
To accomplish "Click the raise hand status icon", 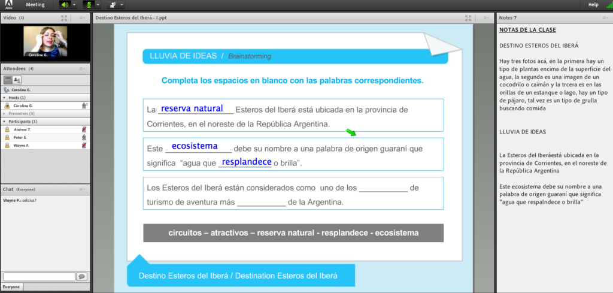I will pos(112,4).
